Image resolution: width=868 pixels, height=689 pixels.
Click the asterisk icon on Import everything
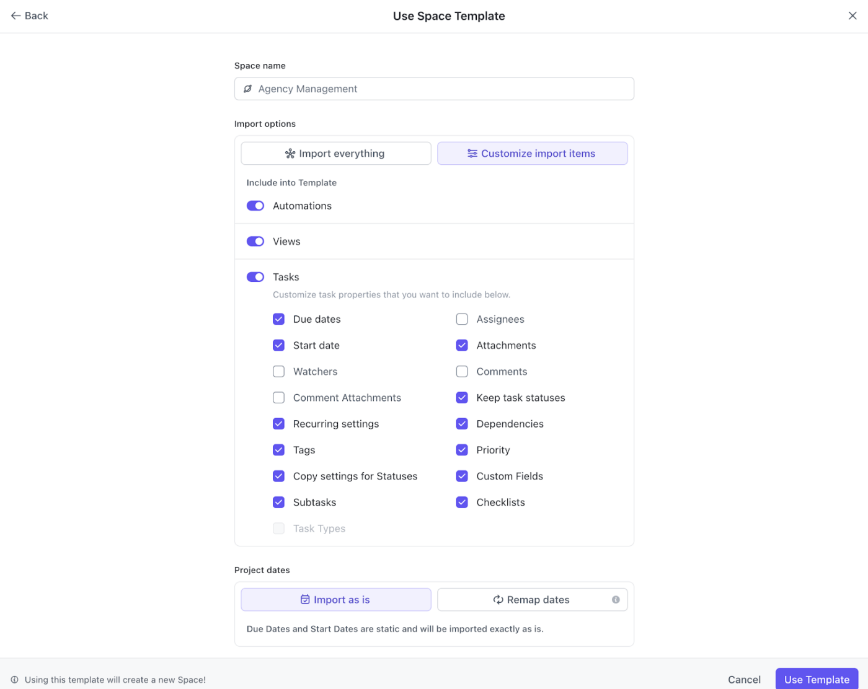pos(290,153)
